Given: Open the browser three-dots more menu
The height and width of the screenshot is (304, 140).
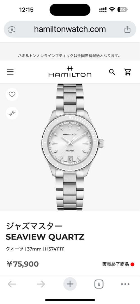Looking at the screenshot, I should tap(125, 284).
